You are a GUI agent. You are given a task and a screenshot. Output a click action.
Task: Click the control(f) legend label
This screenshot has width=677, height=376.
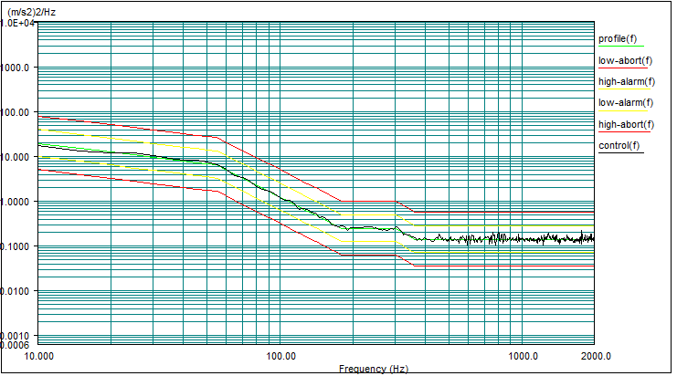(x=619, y=145)
